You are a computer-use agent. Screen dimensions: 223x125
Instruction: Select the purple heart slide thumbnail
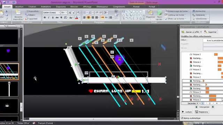9,54
